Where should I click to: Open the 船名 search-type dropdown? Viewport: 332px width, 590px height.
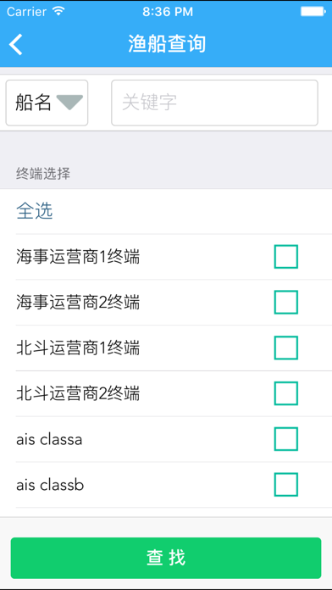click(47, 103)
